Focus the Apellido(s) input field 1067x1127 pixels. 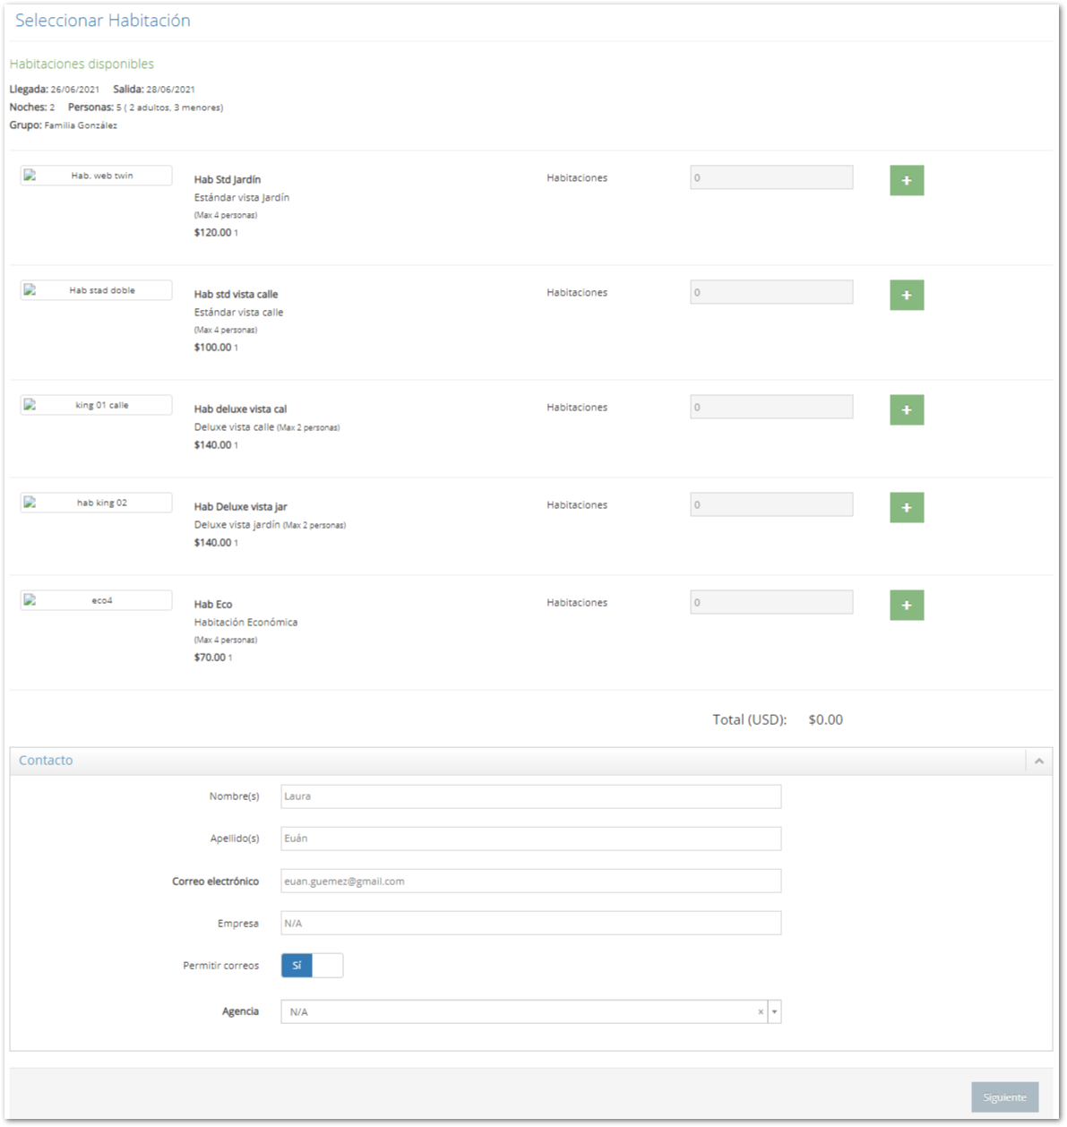coord(530,839)
